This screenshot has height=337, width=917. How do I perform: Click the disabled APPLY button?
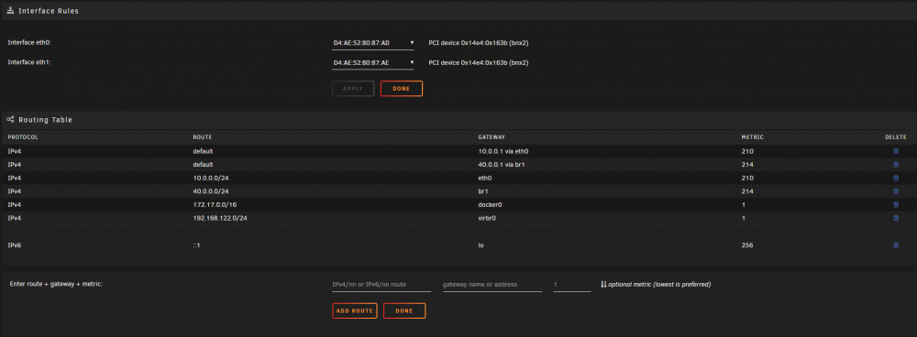click(353, 89)
